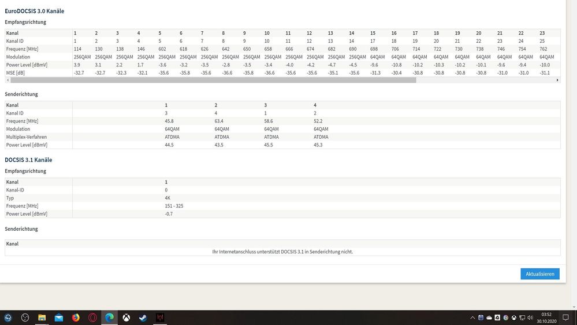Click DOCSIS 3.1 power level -0.7
Image resolution: width=577 pixels, height=325 pixels.
point(169,214)
